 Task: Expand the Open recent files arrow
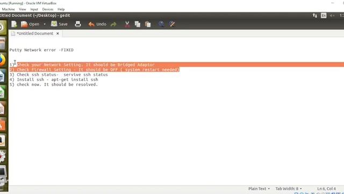(x=45, y=24)
